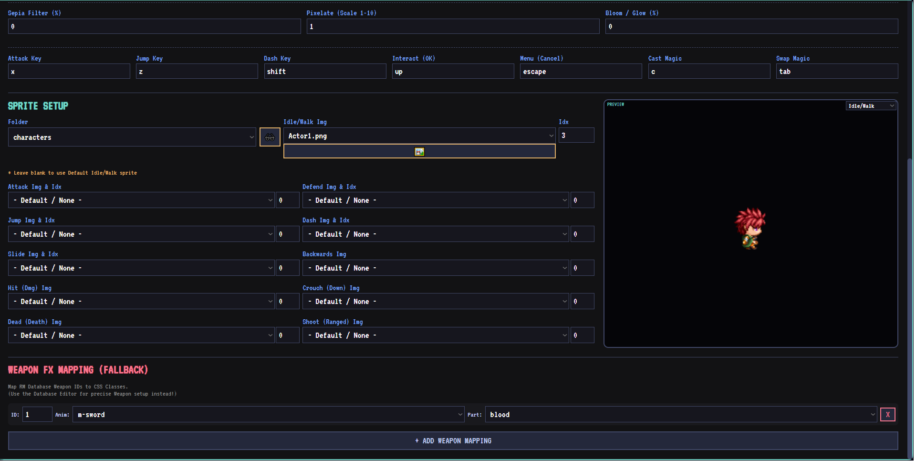
Task: Click the 'Crouch (Down) Img' label
Action: point(331,288)
